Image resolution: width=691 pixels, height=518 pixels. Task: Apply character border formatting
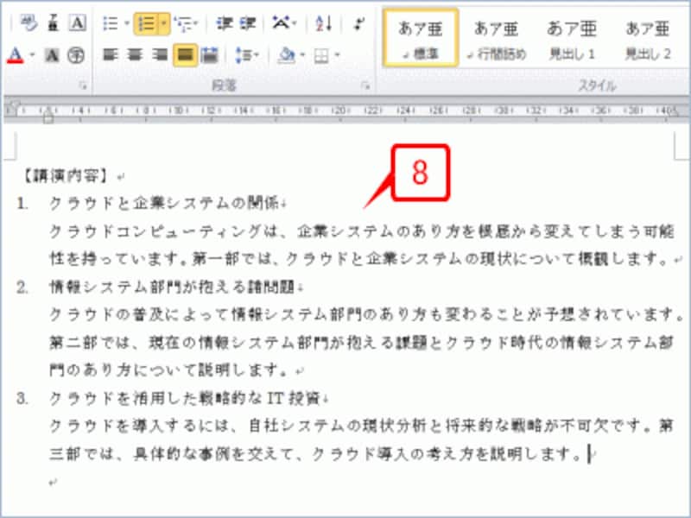(x=78, y=22)
